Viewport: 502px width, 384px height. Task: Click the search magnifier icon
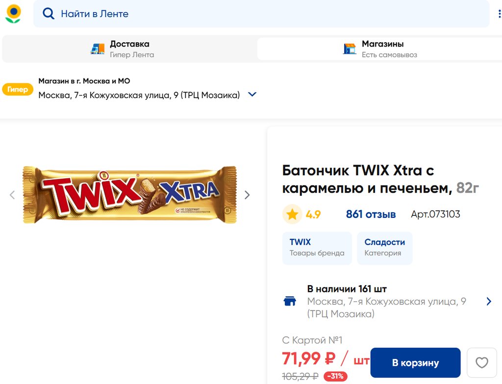click(x=49, y=14)
